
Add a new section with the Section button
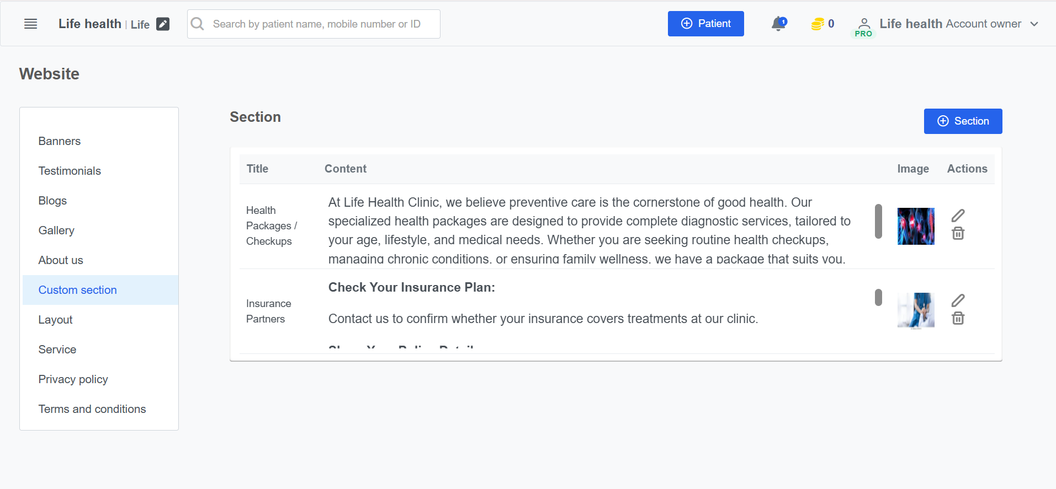click(x=963, y=121)
